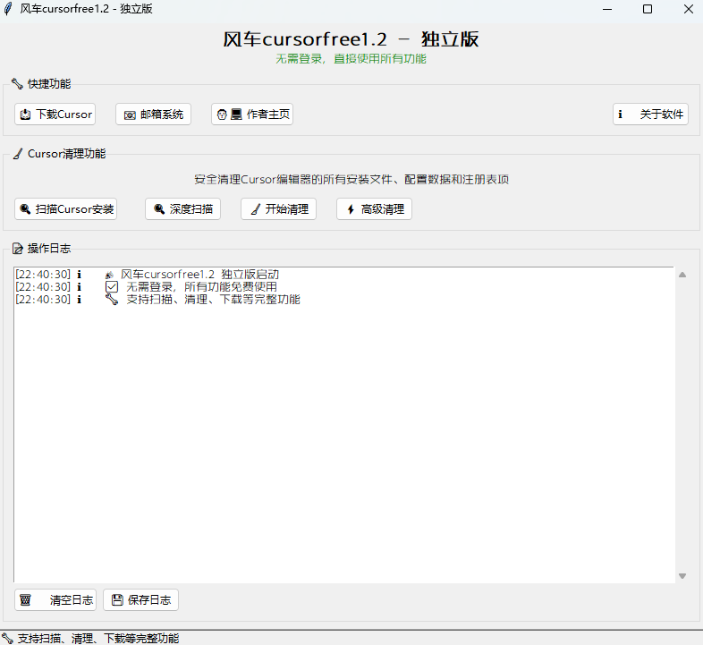The width and height of the screenshot is (703, 645).
Task: Maximize the 风车cursorfree1.2 window
Action: 648,9
